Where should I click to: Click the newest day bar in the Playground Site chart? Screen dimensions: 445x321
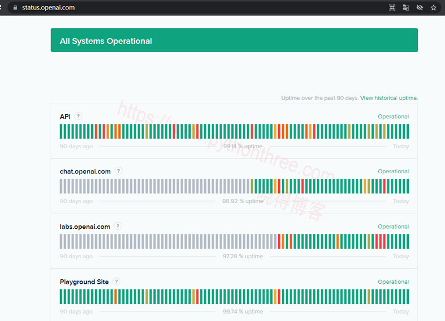point(408,297)
